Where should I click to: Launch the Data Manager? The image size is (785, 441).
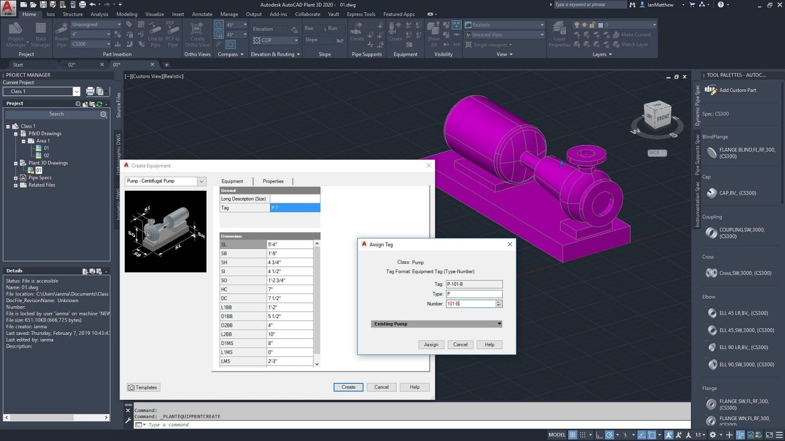(40, 34)
